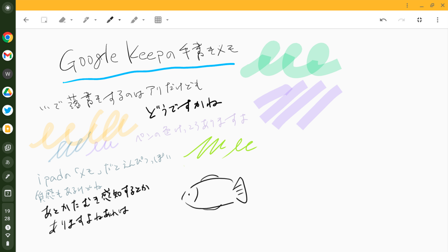Launch Chrome from the shelf

[x=7, y=37]
